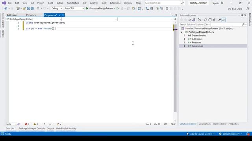
Task: Click the Live Share icon button
Action: [x=235, y=9]
